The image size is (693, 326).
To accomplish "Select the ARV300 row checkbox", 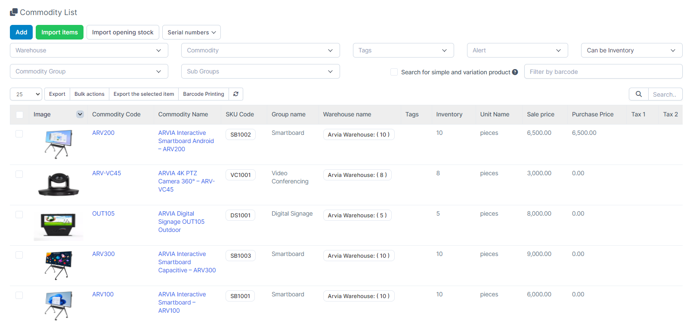I will coord(19,255).
